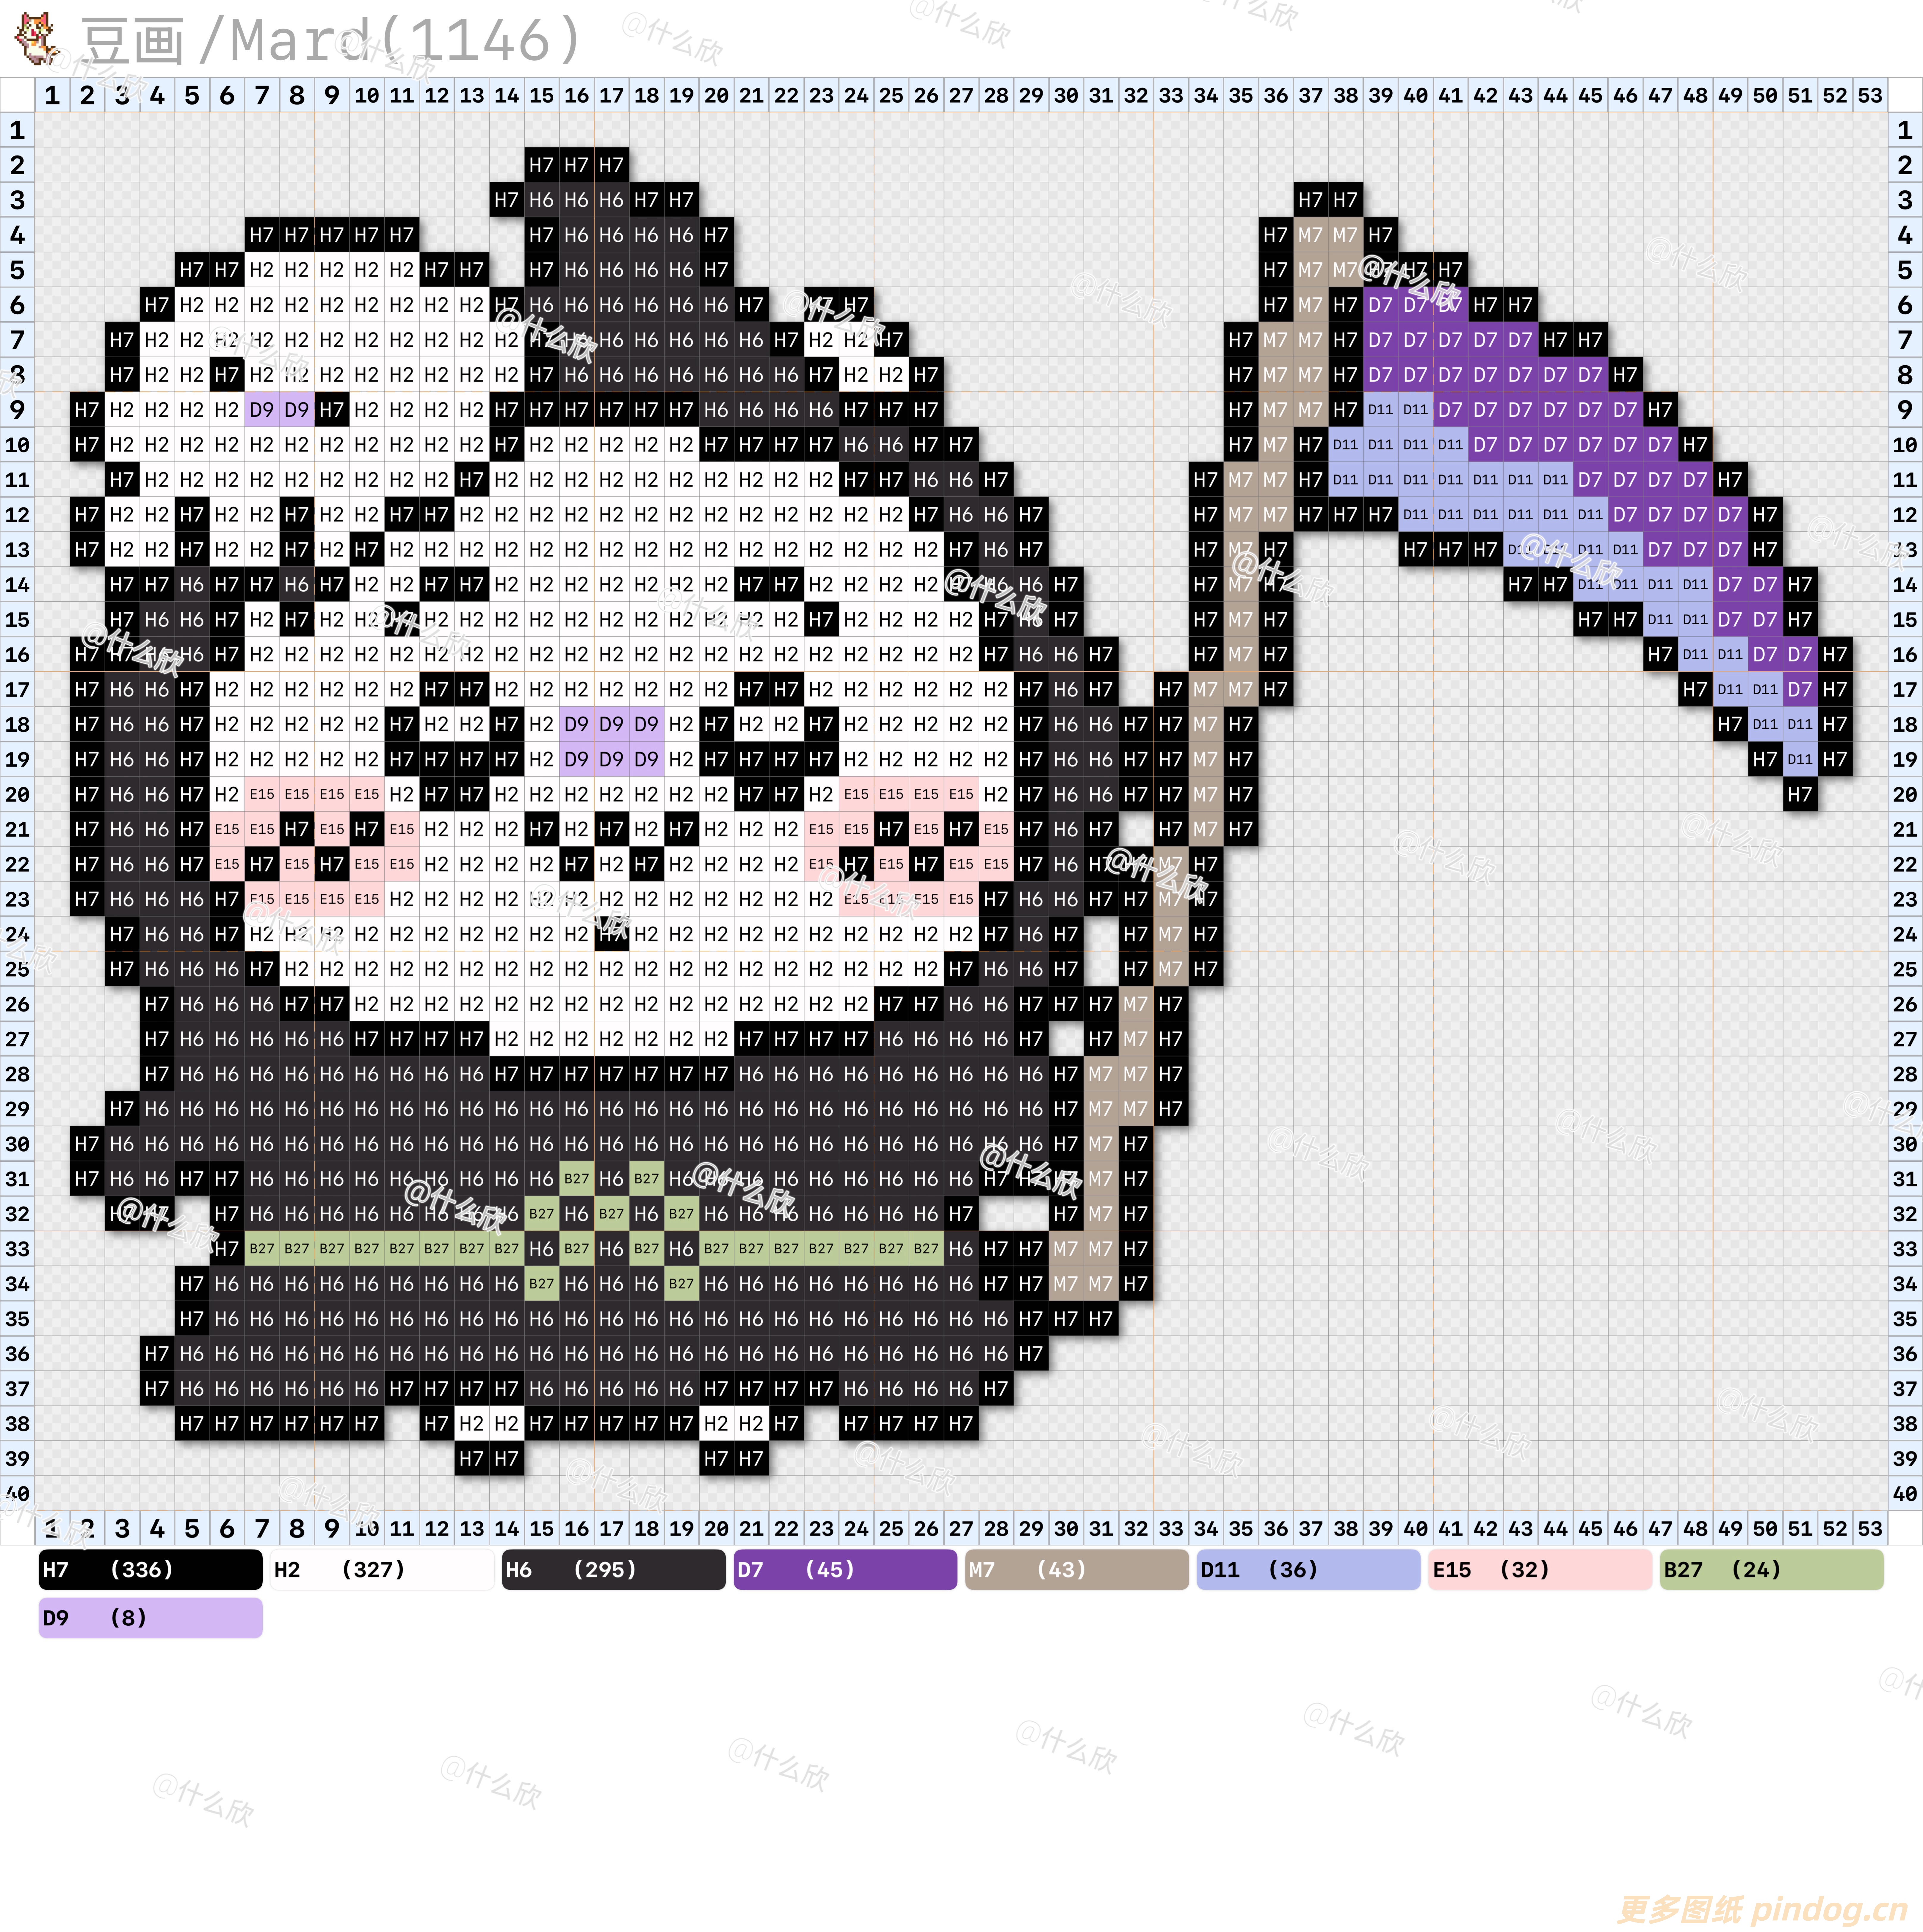Click column number 27 in the top header
Screen dimensions: 1923x1932
coord(961,95)
